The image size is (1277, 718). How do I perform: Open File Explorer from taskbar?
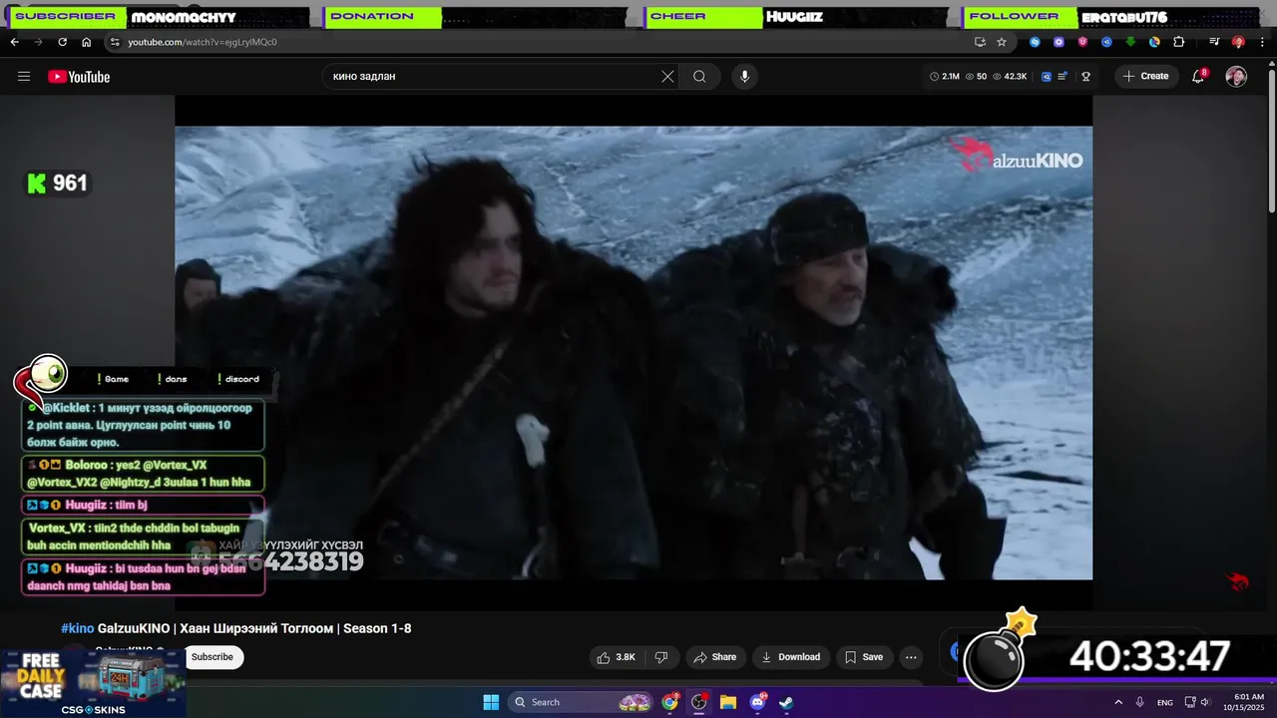click(728, 702)
